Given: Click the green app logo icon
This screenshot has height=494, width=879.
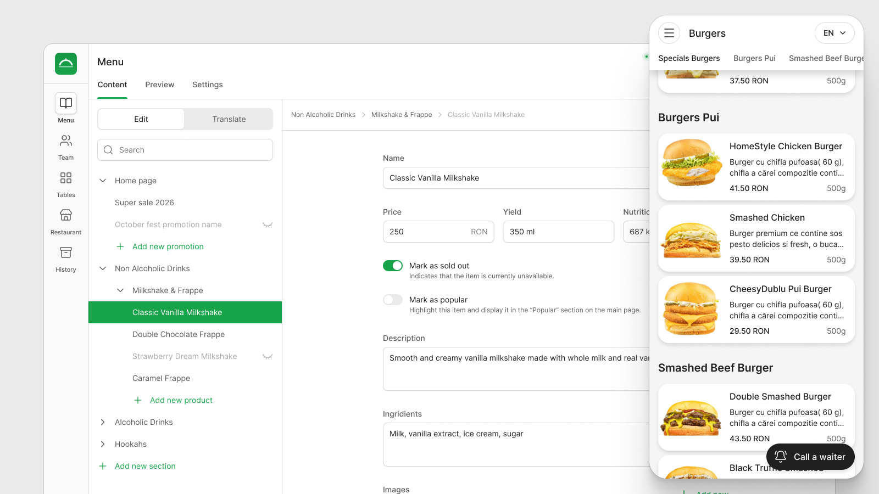Looking at the screenshot, I should pyautogui.click(x=66, y=64).
